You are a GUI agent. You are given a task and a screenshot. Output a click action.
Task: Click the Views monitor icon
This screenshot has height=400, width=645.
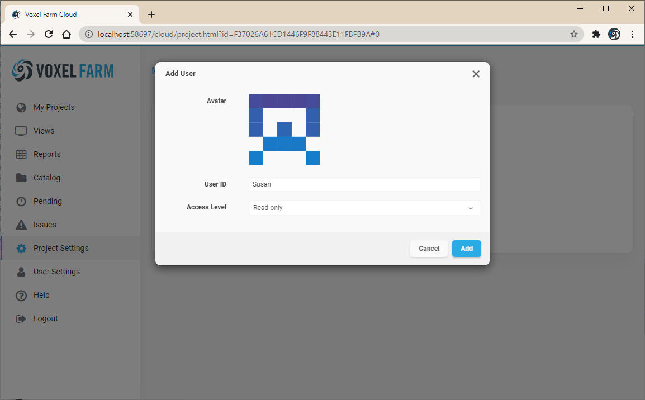coord(21,131)
